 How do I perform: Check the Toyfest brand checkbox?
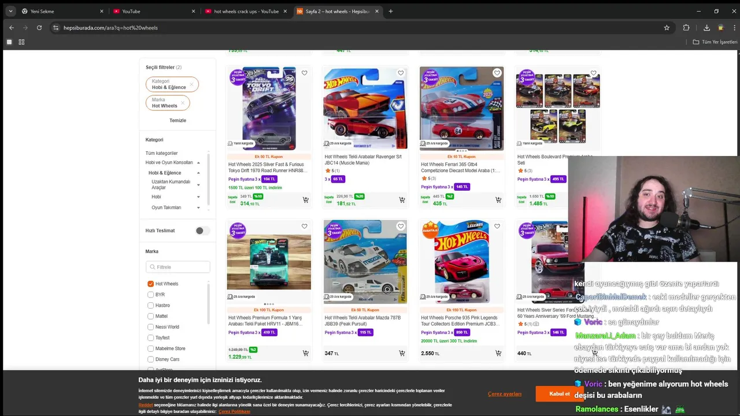pos(150,338)
